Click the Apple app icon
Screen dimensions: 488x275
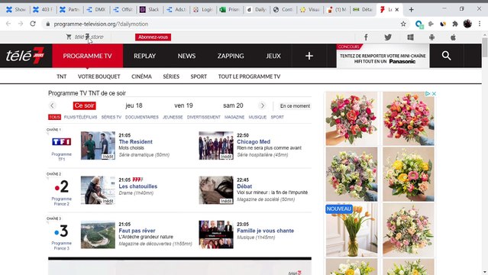[x=453, y=37]
